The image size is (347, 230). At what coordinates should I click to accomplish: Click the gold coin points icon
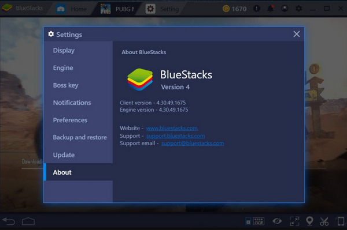tap(226, 9)
